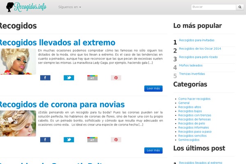Select category Recogidos con trenzas
Screen dimensions: 246x164
pyautogui.click(x=194, y=115)
